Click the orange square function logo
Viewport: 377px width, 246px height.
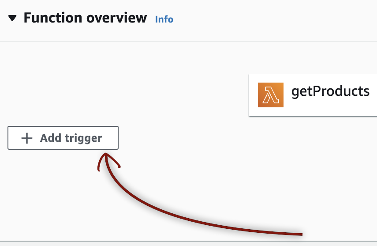[271, 95]
